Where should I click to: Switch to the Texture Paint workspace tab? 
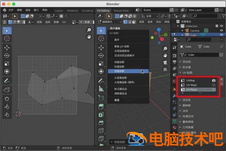[121, 11]
